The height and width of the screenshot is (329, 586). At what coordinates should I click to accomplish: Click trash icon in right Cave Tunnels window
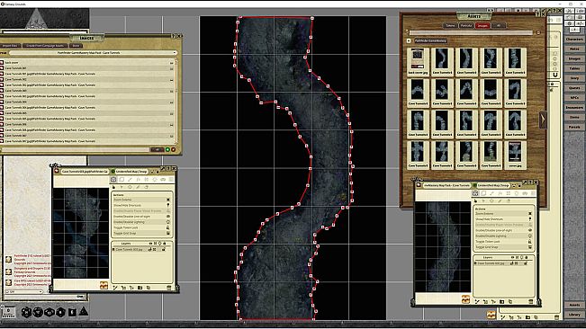[531, 301]
